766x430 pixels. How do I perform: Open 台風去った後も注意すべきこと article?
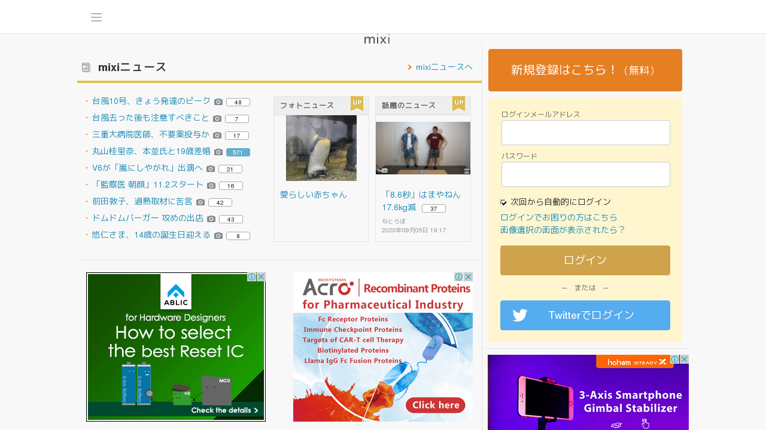[x=151, y=118]
